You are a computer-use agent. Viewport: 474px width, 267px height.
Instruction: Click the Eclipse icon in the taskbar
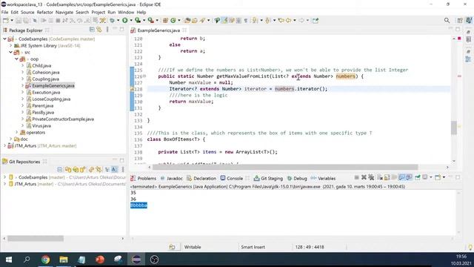click(136, 260)
